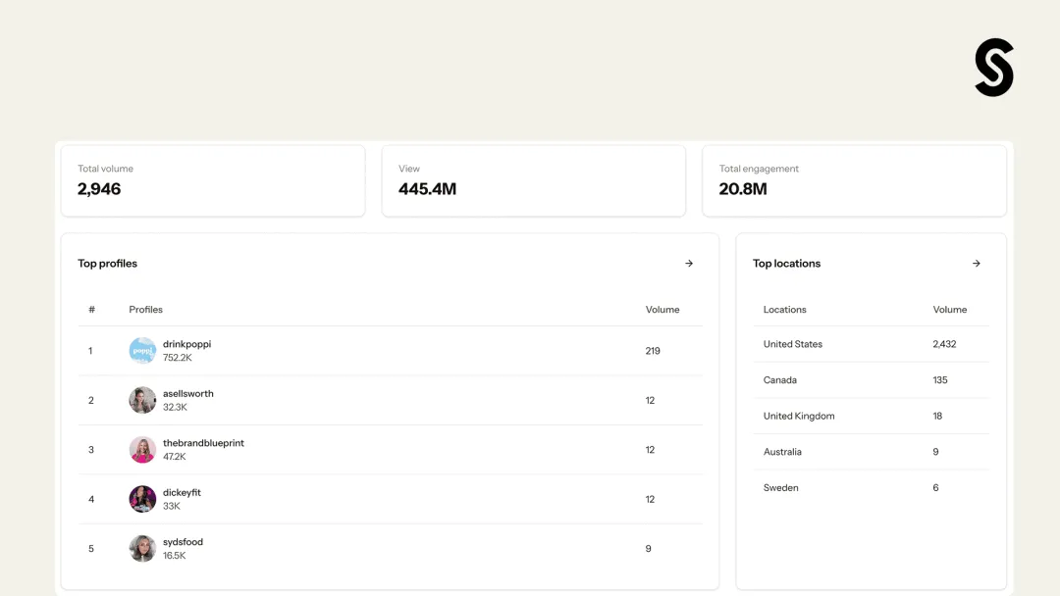
Task: Open the thebrandblueprint profile name
Action: pos(203,443)
